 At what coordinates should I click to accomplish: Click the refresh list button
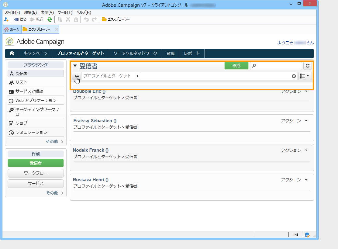click(308, 66)
